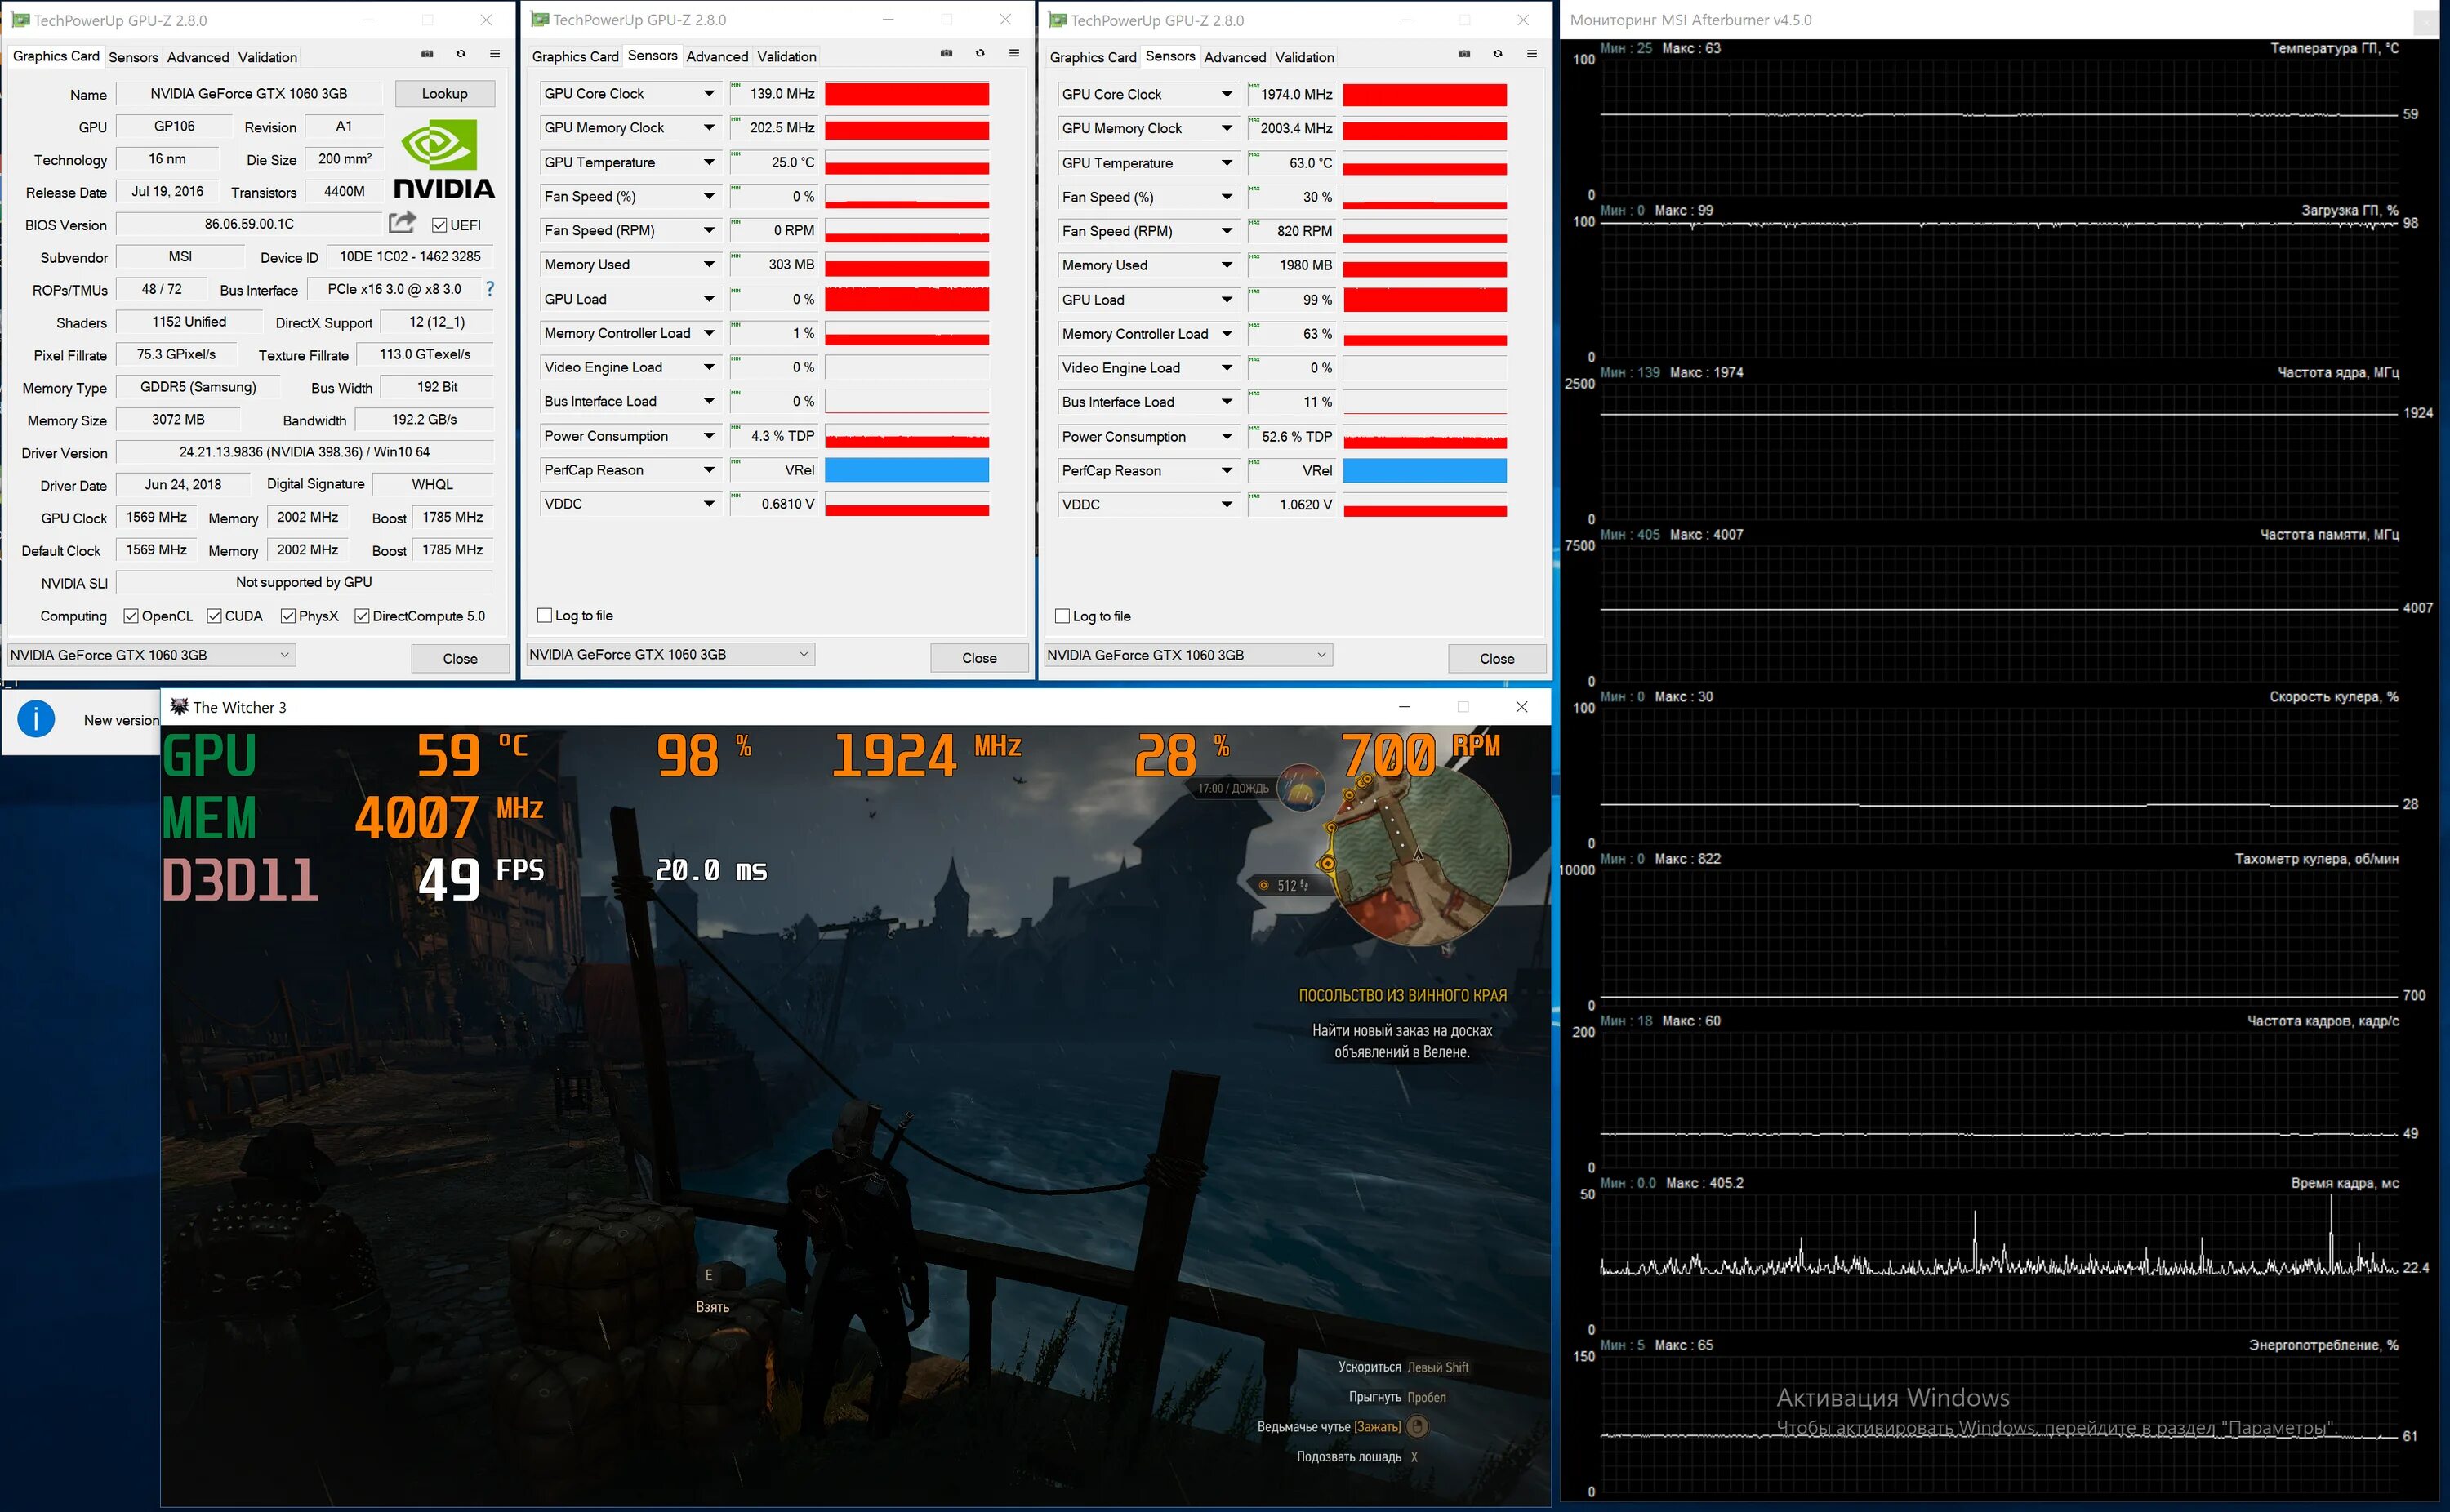Click Close button in right GPU-Z window

pyautogui.click(x=1497, y=658)
